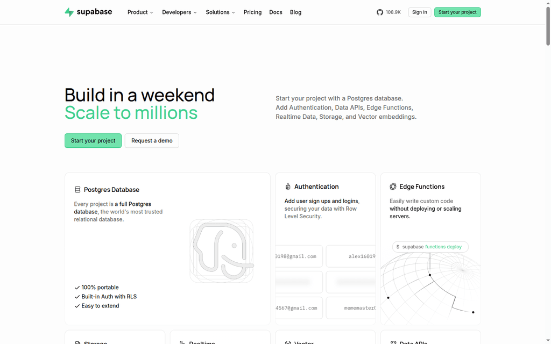Click 'Built-in Auth with RLS' text
This screenshot has width=551, height=344.
109,297
